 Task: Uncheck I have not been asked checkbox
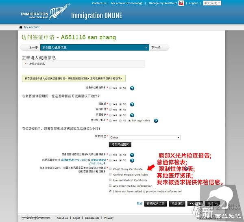click(110, 191)
